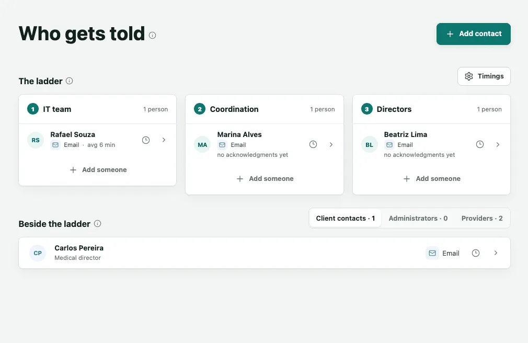Click the info icon beside The ladder heading
528x343 pixels.
click(x=70, y=81)
